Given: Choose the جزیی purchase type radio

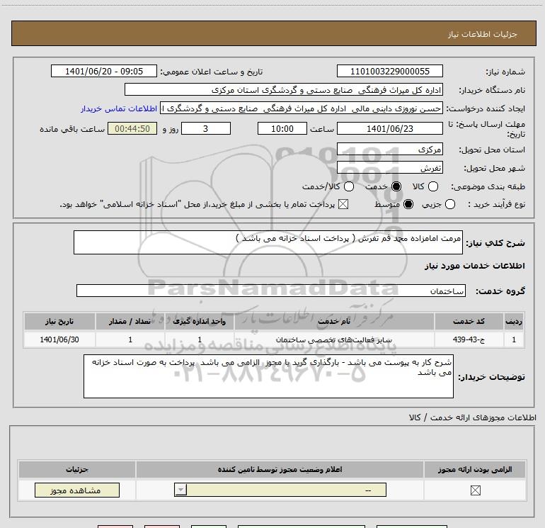Looking at the screenshot, I should pyautogui.click(x=449, y=204).
